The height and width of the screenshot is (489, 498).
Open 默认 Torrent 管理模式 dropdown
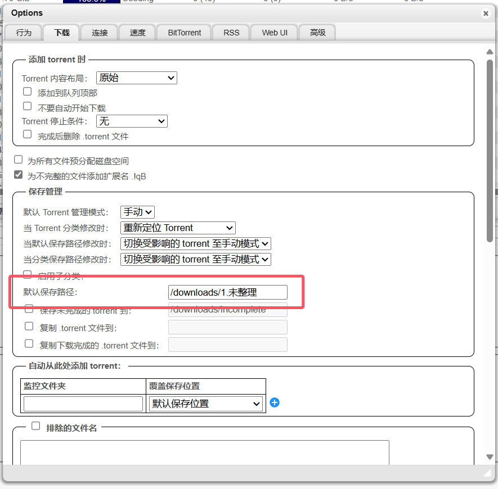137,212
